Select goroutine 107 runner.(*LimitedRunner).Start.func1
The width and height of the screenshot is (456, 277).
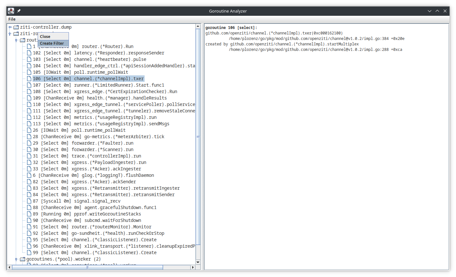(x=99, y=85)
